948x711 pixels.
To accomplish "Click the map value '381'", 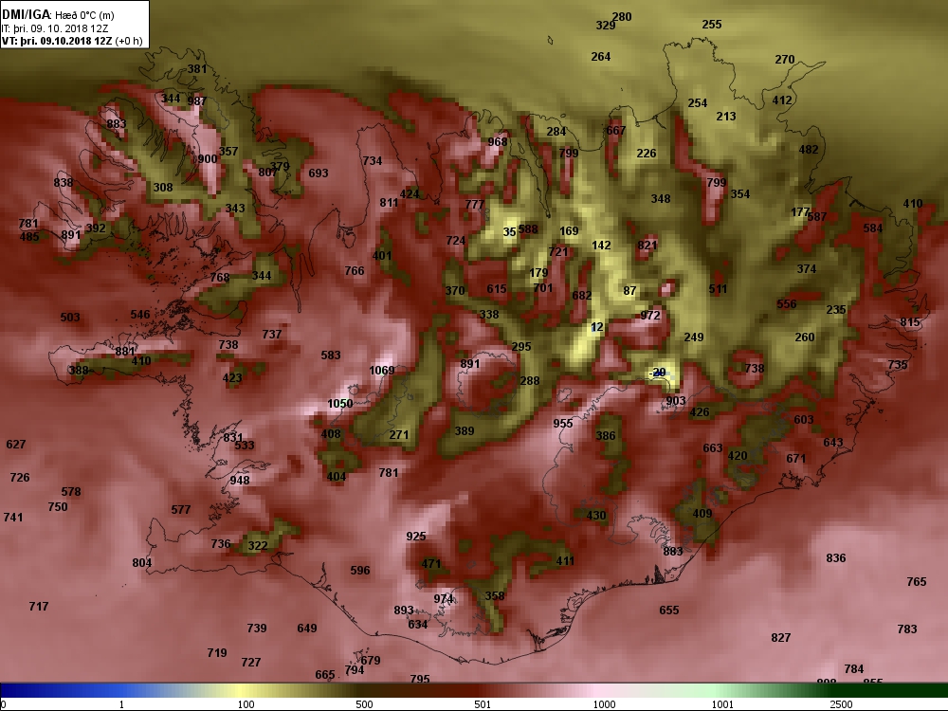I will [196, 69].
